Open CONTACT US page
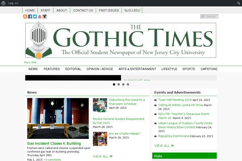The height and width of the screenshot is (161, 242). click(x=83, y=10)
